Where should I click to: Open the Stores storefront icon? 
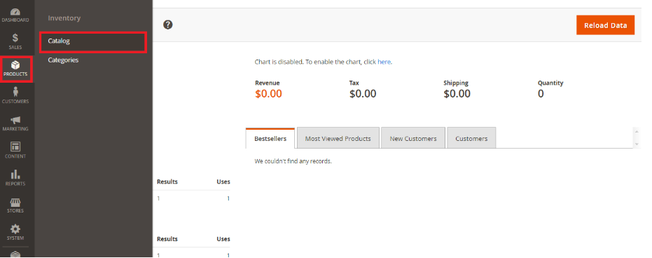tap(15, 205)
